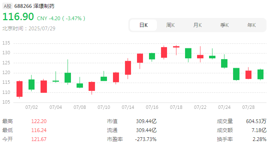Click the 07/14 x-axis date label
Viewport: 268px width, 144px height.
[128, 107]
